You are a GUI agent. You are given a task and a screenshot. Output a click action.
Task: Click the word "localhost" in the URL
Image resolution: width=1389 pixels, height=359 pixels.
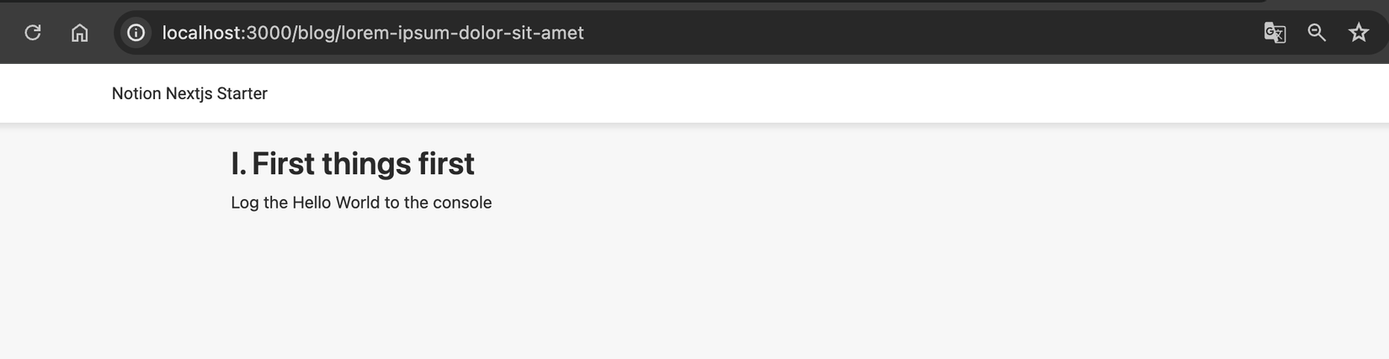tap(201, 33)
